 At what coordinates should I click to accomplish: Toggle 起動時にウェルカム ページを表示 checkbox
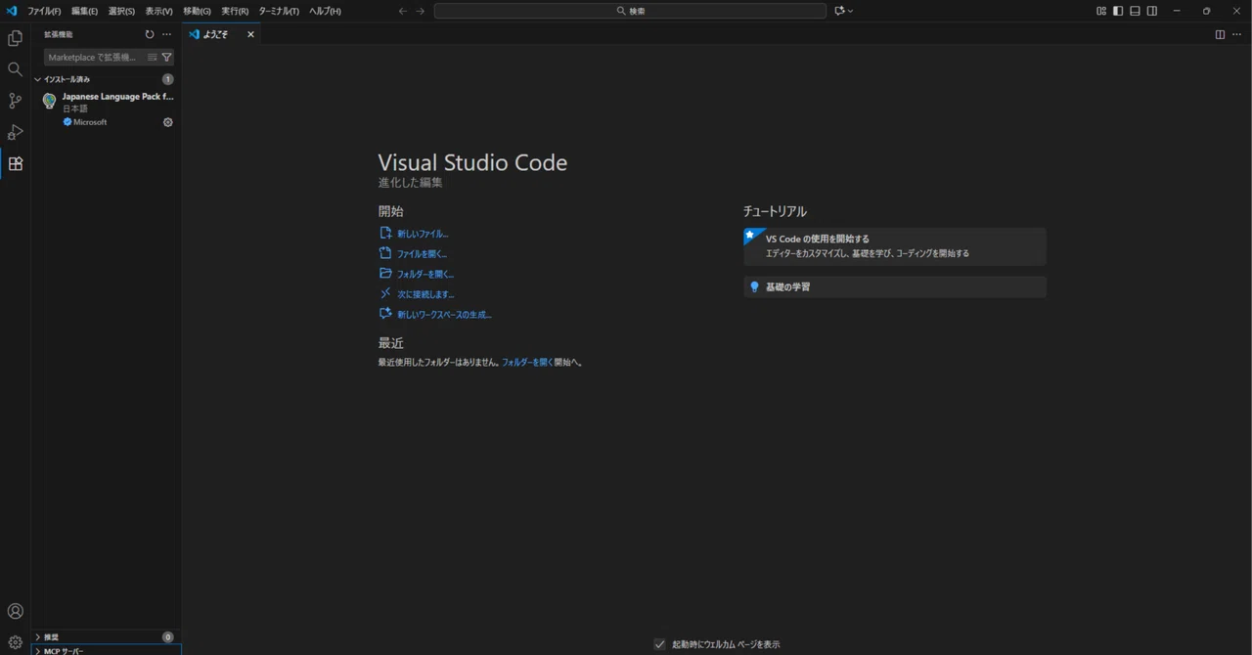click(x=659, y=644)
